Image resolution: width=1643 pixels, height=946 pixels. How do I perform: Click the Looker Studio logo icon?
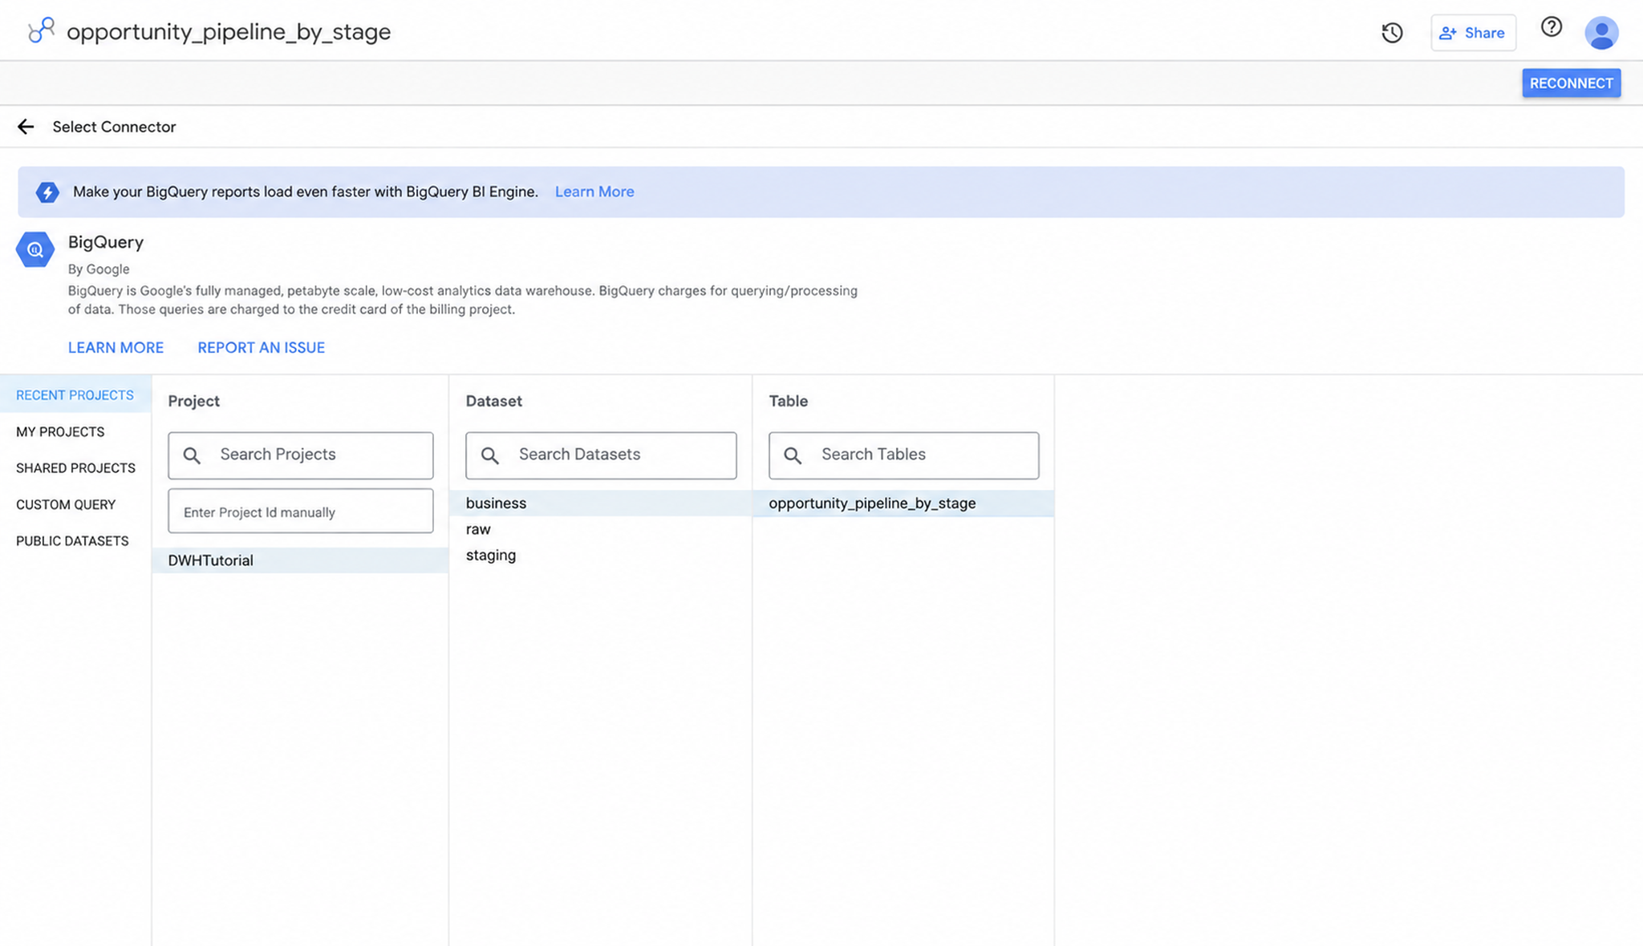[41, 30]
